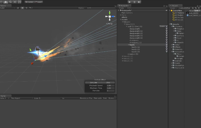Toggle Center pivot mode button
The image size is (201, 128).
tap(29, 2)
